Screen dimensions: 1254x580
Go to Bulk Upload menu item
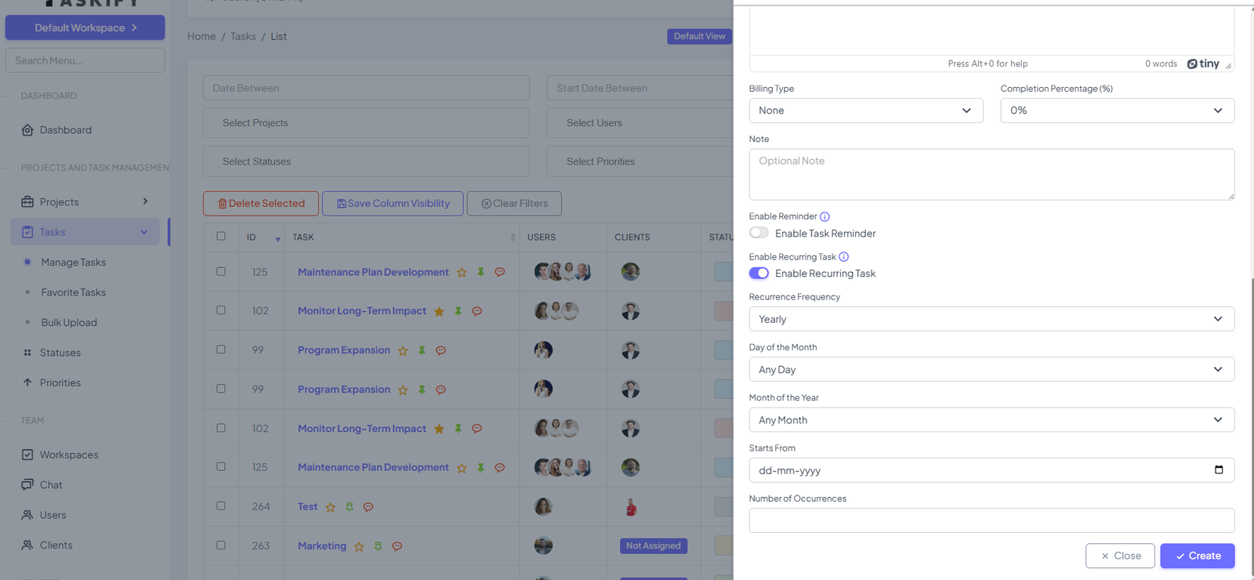tap(69, 323)
